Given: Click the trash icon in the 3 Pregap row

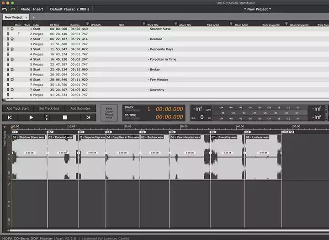Looking at the screenshot, I should pos(8,44).
